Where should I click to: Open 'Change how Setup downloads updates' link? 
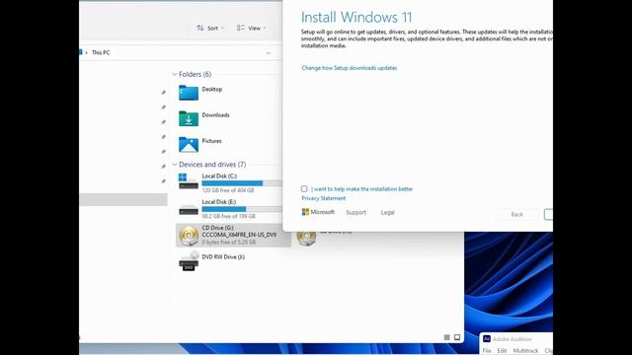tap(349, 68)
